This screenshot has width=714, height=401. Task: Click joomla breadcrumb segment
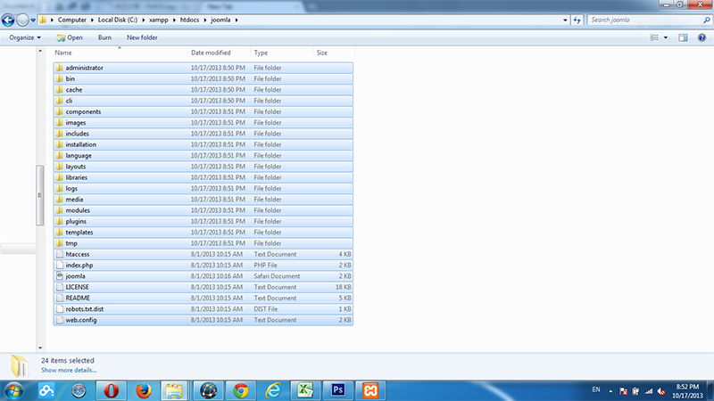220,20
